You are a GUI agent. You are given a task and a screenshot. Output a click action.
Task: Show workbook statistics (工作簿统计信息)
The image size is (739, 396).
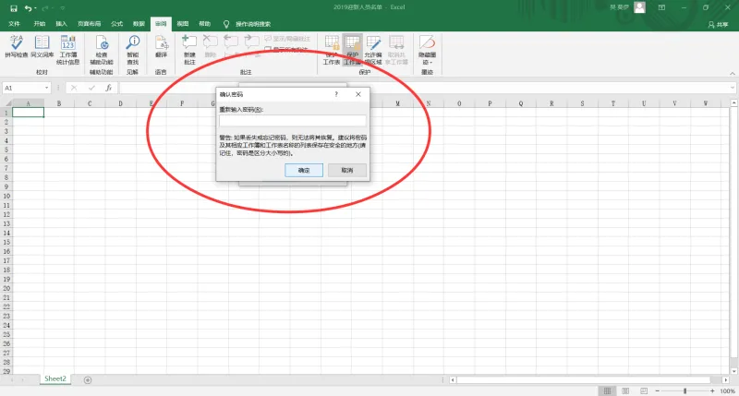[67, 50]
